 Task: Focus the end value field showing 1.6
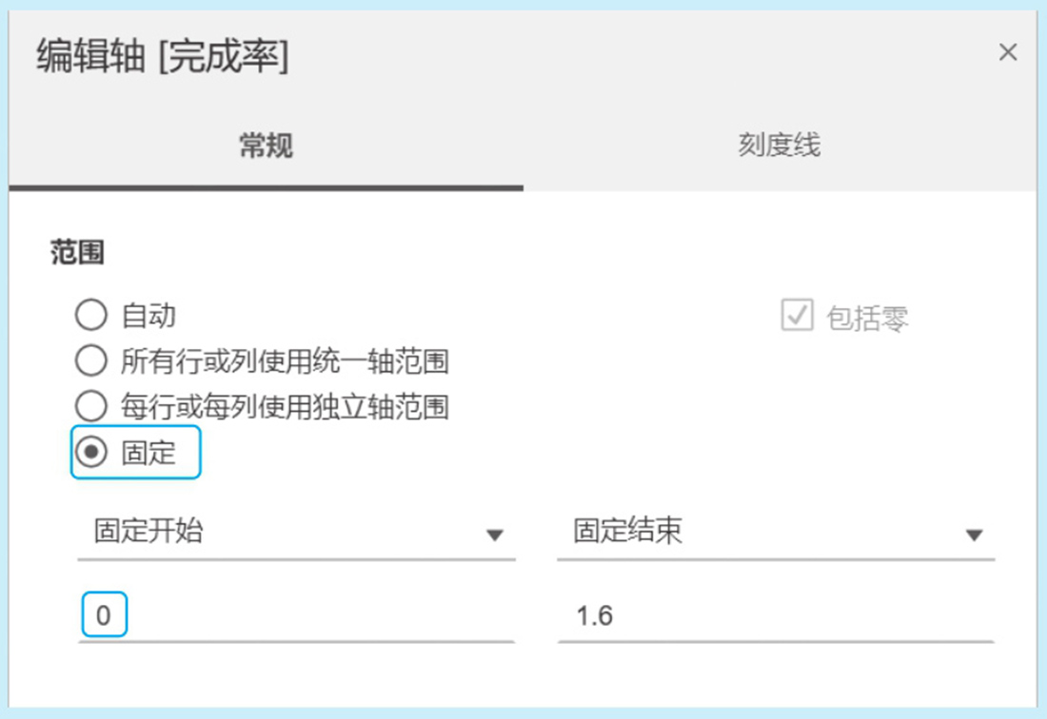pos(775,616)
